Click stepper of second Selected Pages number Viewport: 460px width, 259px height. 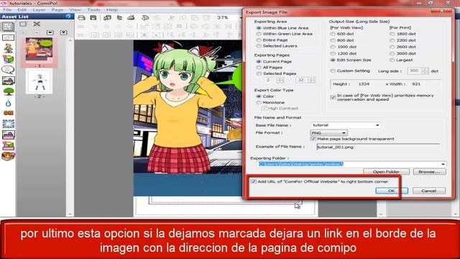tap(311, 80)
